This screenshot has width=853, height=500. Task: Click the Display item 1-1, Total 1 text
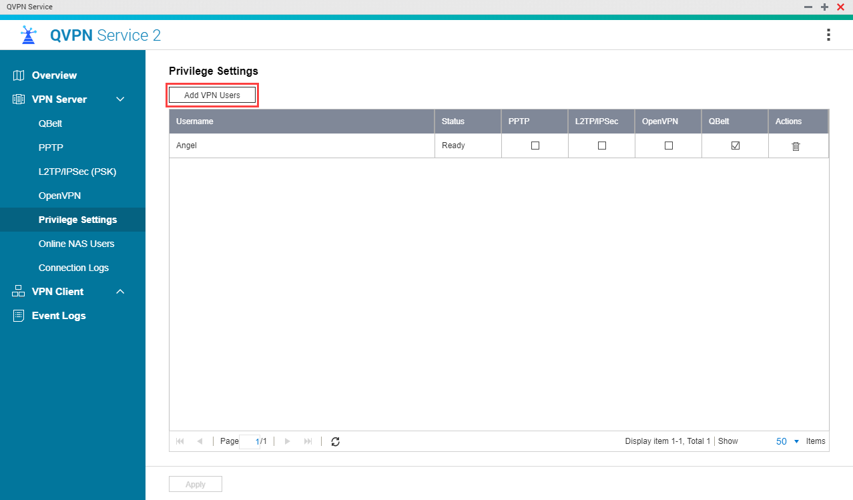click(667, 441)
